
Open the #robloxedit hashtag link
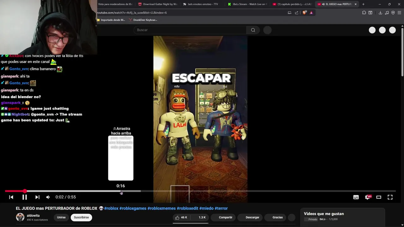pyautogui.click(x=187, y=208)
